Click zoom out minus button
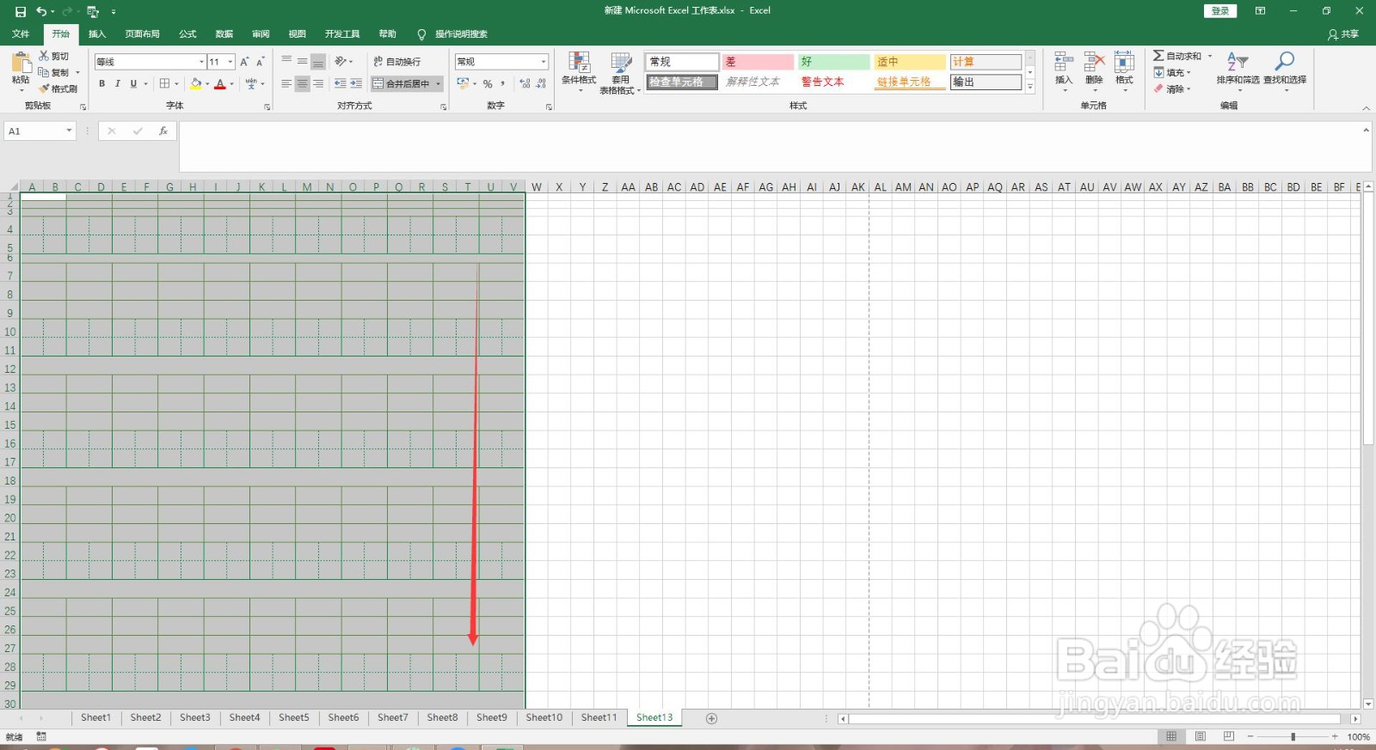The height and width of the screenshot is (750, 1376). [1250, 737]
